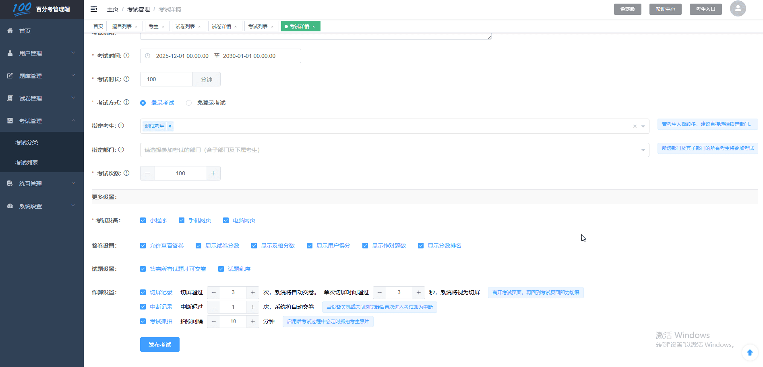Click the info icon beside 考试时间
763x367 pixels.
tap(126, 55)
